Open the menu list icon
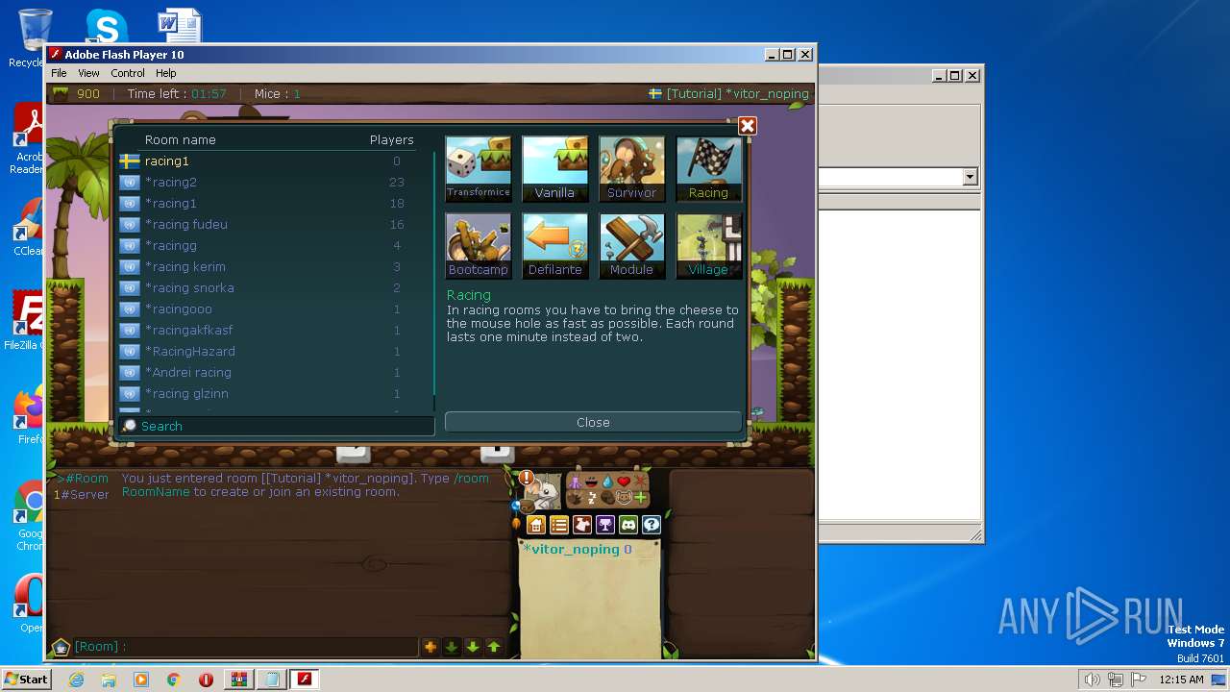 click(559, 525)
